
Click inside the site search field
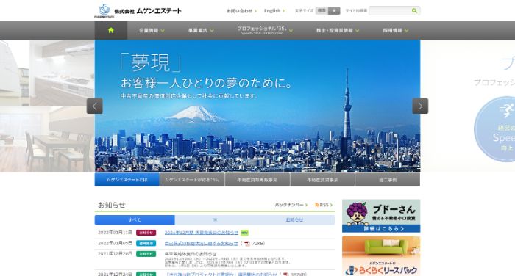(x=389, y=11)
